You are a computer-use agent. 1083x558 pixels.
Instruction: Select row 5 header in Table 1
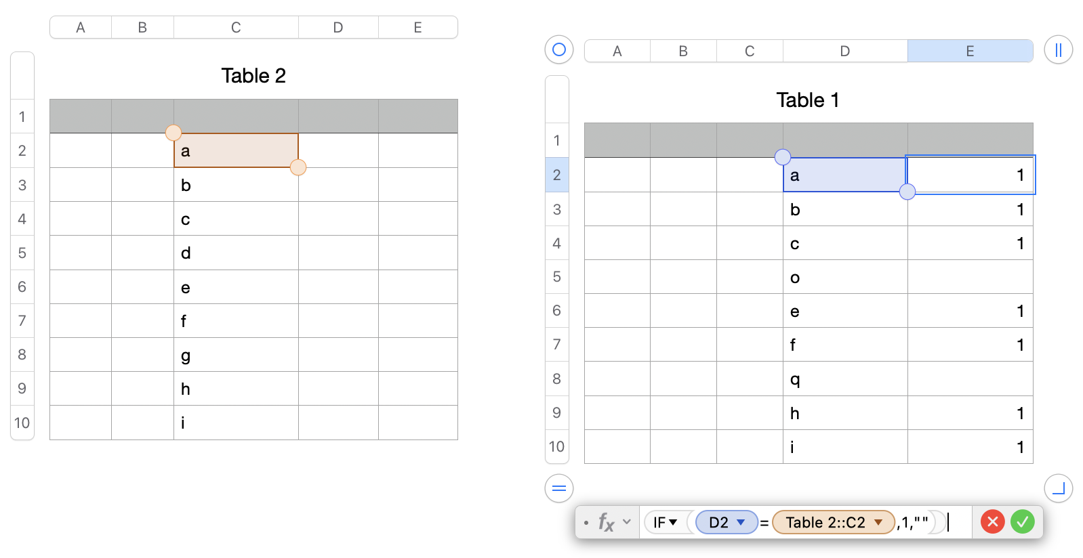(x=556, y=277)
